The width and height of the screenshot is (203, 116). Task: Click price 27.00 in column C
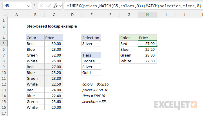[54, 67]
